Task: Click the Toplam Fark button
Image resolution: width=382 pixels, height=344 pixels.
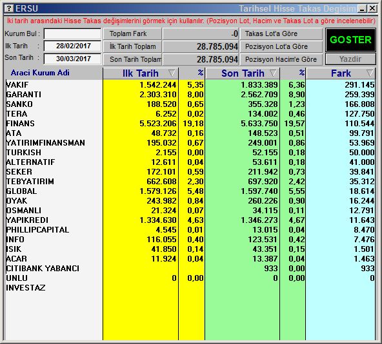Action: pos(132,33)
